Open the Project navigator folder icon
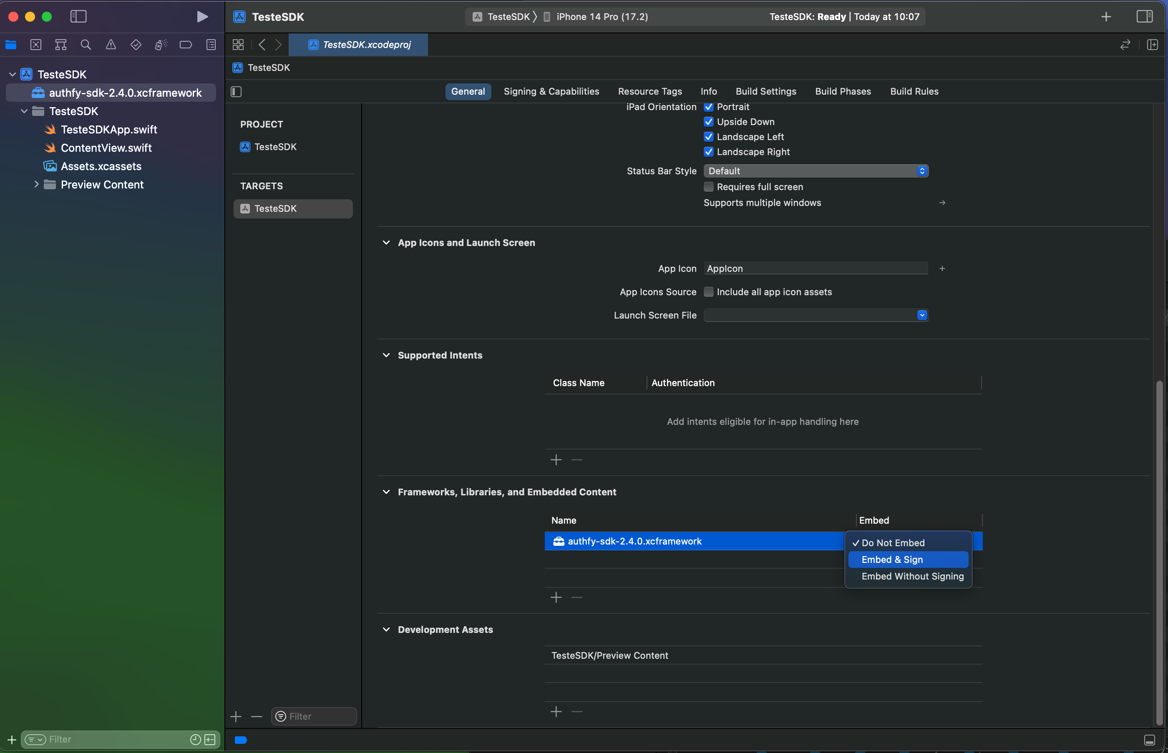Screen dimensions: 1168x753 tap(11, 45)
